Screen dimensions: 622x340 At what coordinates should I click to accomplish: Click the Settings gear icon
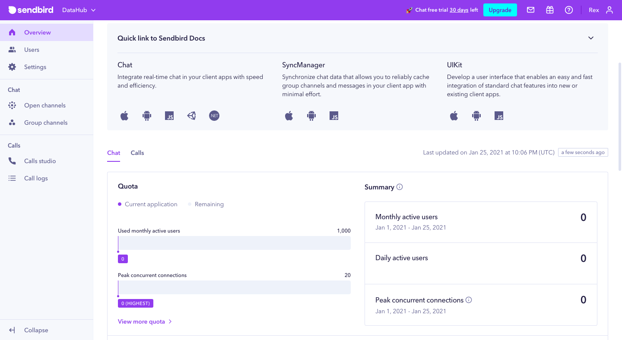click(12, 67)
